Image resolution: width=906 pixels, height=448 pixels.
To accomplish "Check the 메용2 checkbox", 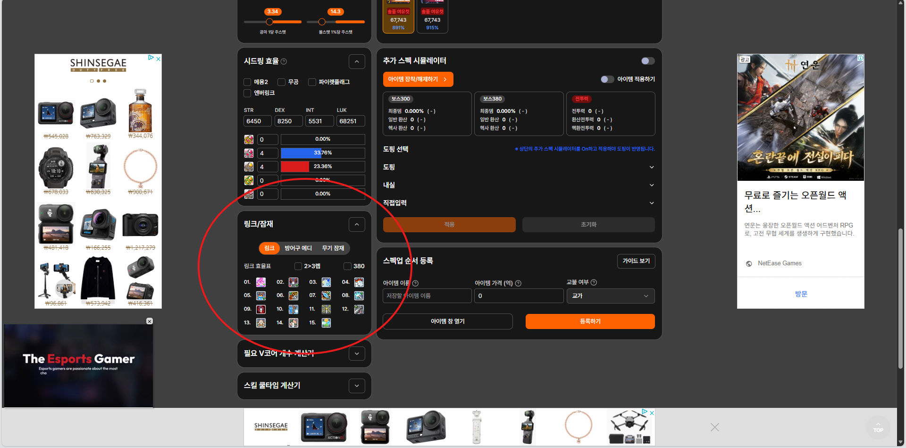I will coord(247,82).
